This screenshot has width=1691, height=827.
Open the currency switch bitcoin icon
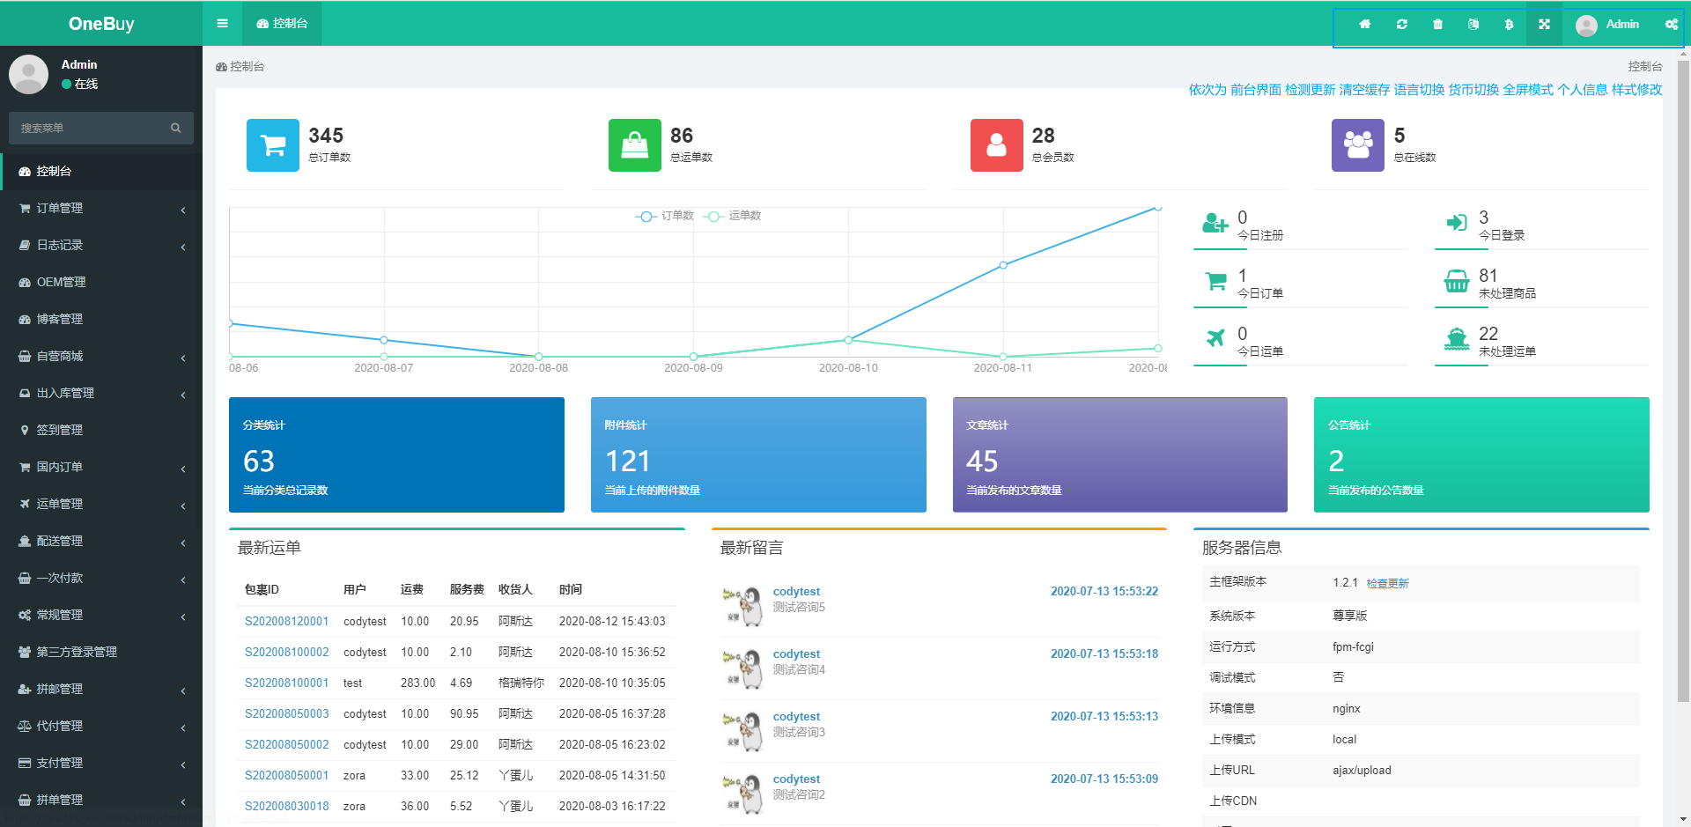pos(1509,24)
